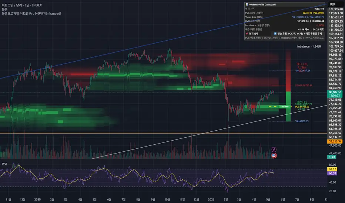The width and height of the screenshot is (345, 203).
Task: Click the POC (최대 거래량) dashboard row
Action: (285, 13)
